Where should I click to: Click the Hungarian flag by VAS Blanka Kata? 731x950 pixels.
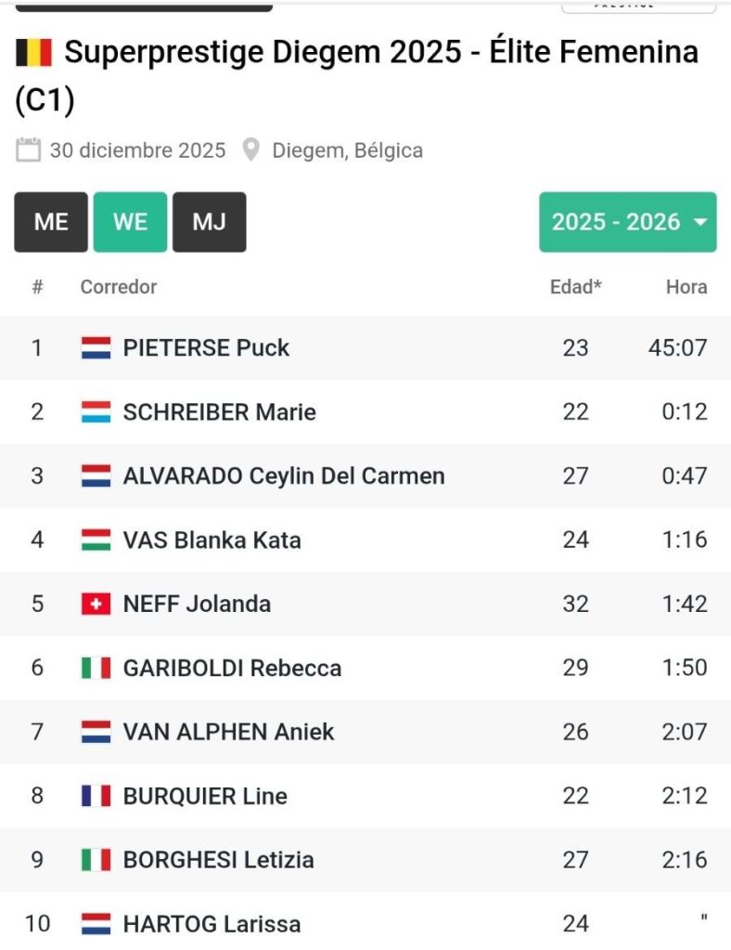click(96, 540)
